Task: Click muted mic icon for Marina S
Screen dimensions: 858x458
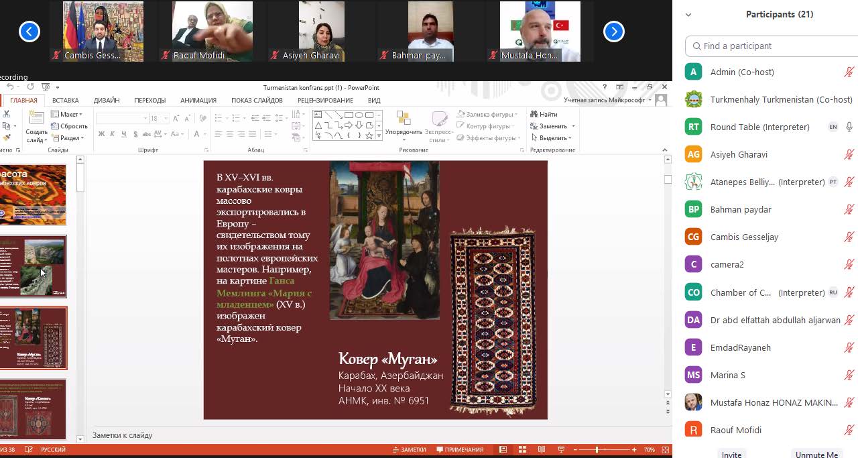Action: (849, 375)
